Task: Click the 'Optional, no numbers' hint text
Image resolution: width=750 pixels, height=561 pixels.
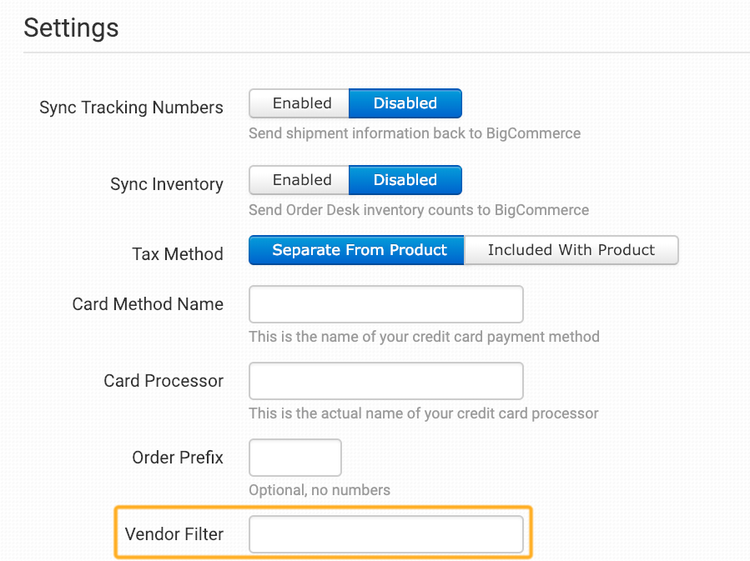Action: point(320,490)
